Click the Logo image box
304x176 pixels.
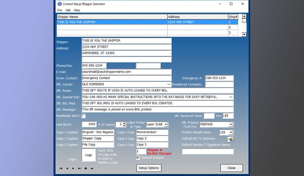88,155
